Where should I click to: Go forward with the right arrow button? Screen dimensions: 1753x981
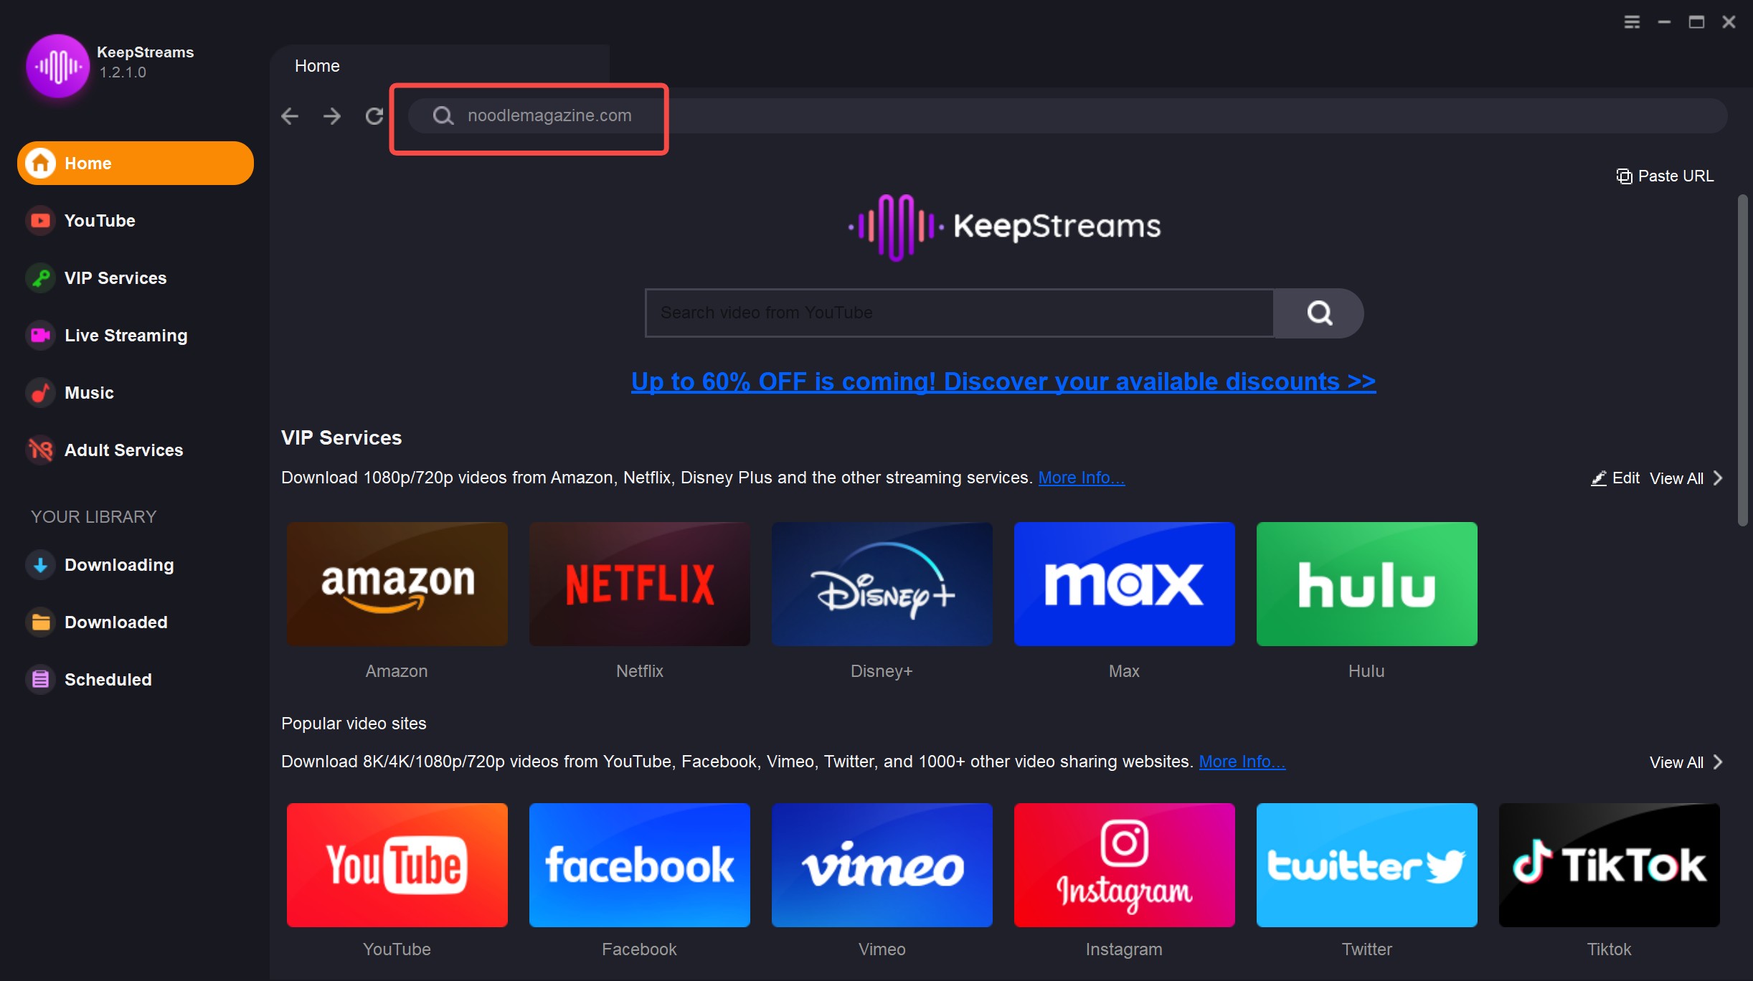coord(331,115)
